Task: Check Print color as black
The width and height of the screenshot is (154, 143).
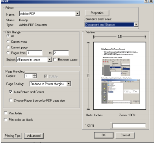Action: pyautogui.click(x=6, y=119)
